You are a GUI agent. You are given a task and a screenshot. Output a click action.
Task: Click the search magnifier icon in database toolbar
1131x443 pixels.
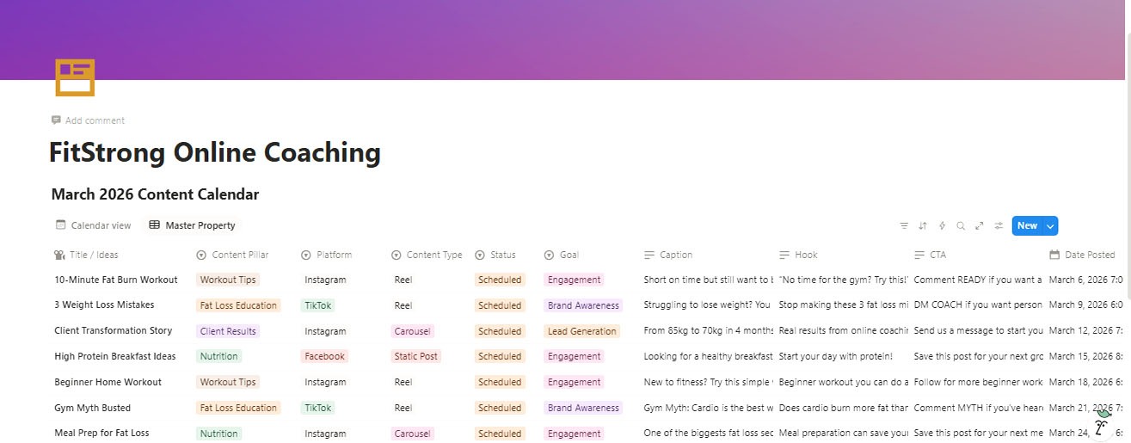[961, 225]
